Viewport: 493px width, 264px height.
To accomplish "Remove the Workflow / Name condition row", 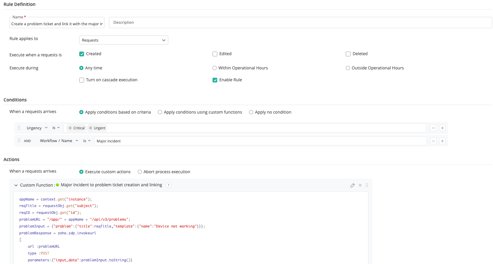I will (x=433, y=141).
